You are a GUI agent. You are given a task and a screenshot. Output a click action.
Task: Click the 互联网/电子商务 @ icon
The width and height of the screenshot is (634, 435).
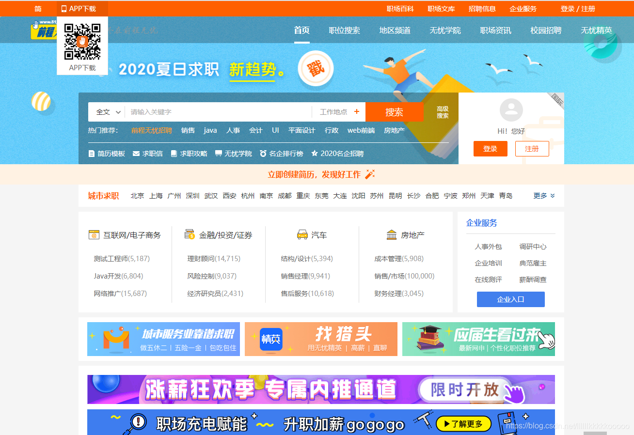pyautogui.click(x=95, y=234)
